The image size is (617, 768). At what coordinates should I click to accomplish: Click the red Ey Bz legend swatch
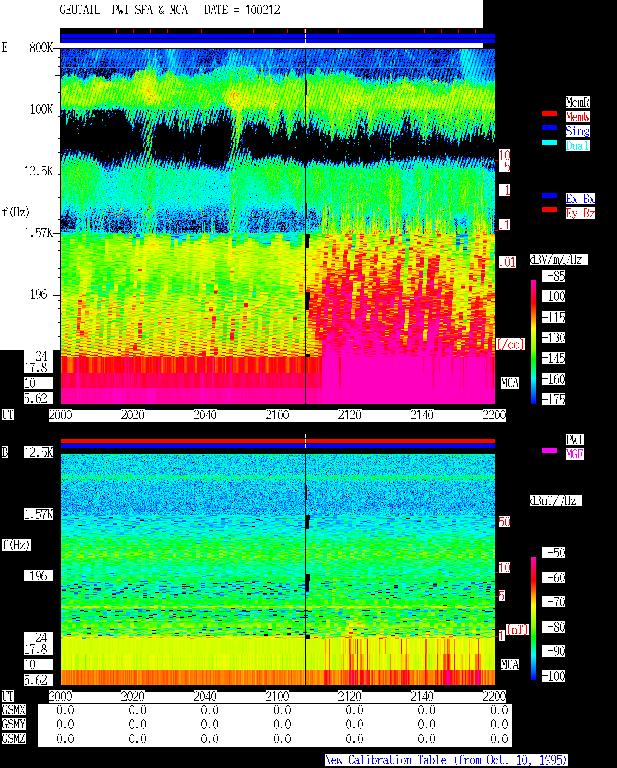(x=550, y=210)
